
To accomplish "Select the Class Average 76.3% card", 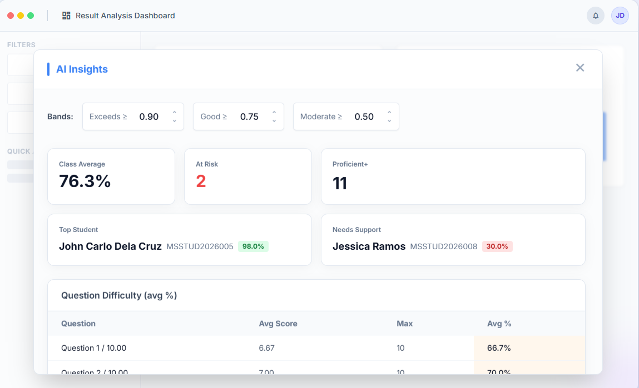I will 111,177.
